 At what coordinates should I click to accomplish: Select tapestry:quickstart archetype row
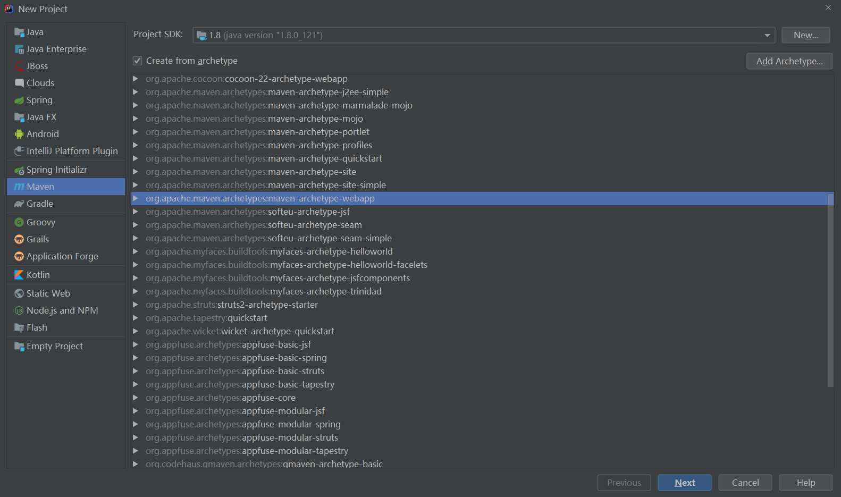483,318
